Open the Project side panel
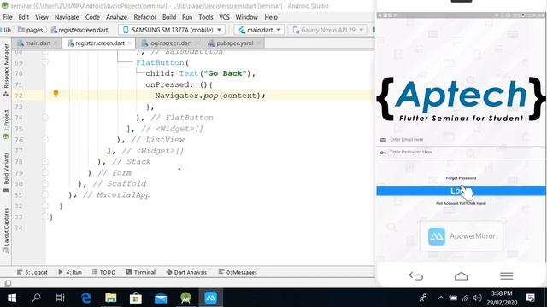 click(6, 125)
